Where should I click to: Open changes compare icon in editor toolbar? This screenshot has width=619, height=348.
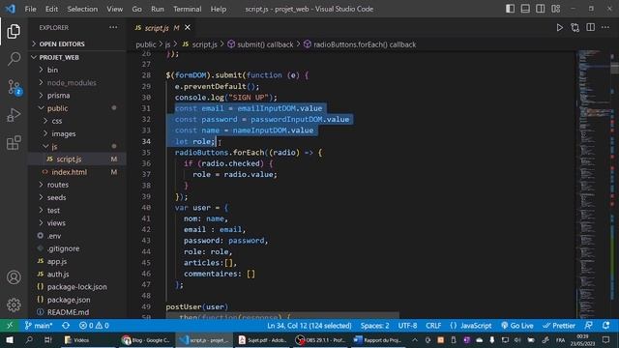click(x=575, y=28)
